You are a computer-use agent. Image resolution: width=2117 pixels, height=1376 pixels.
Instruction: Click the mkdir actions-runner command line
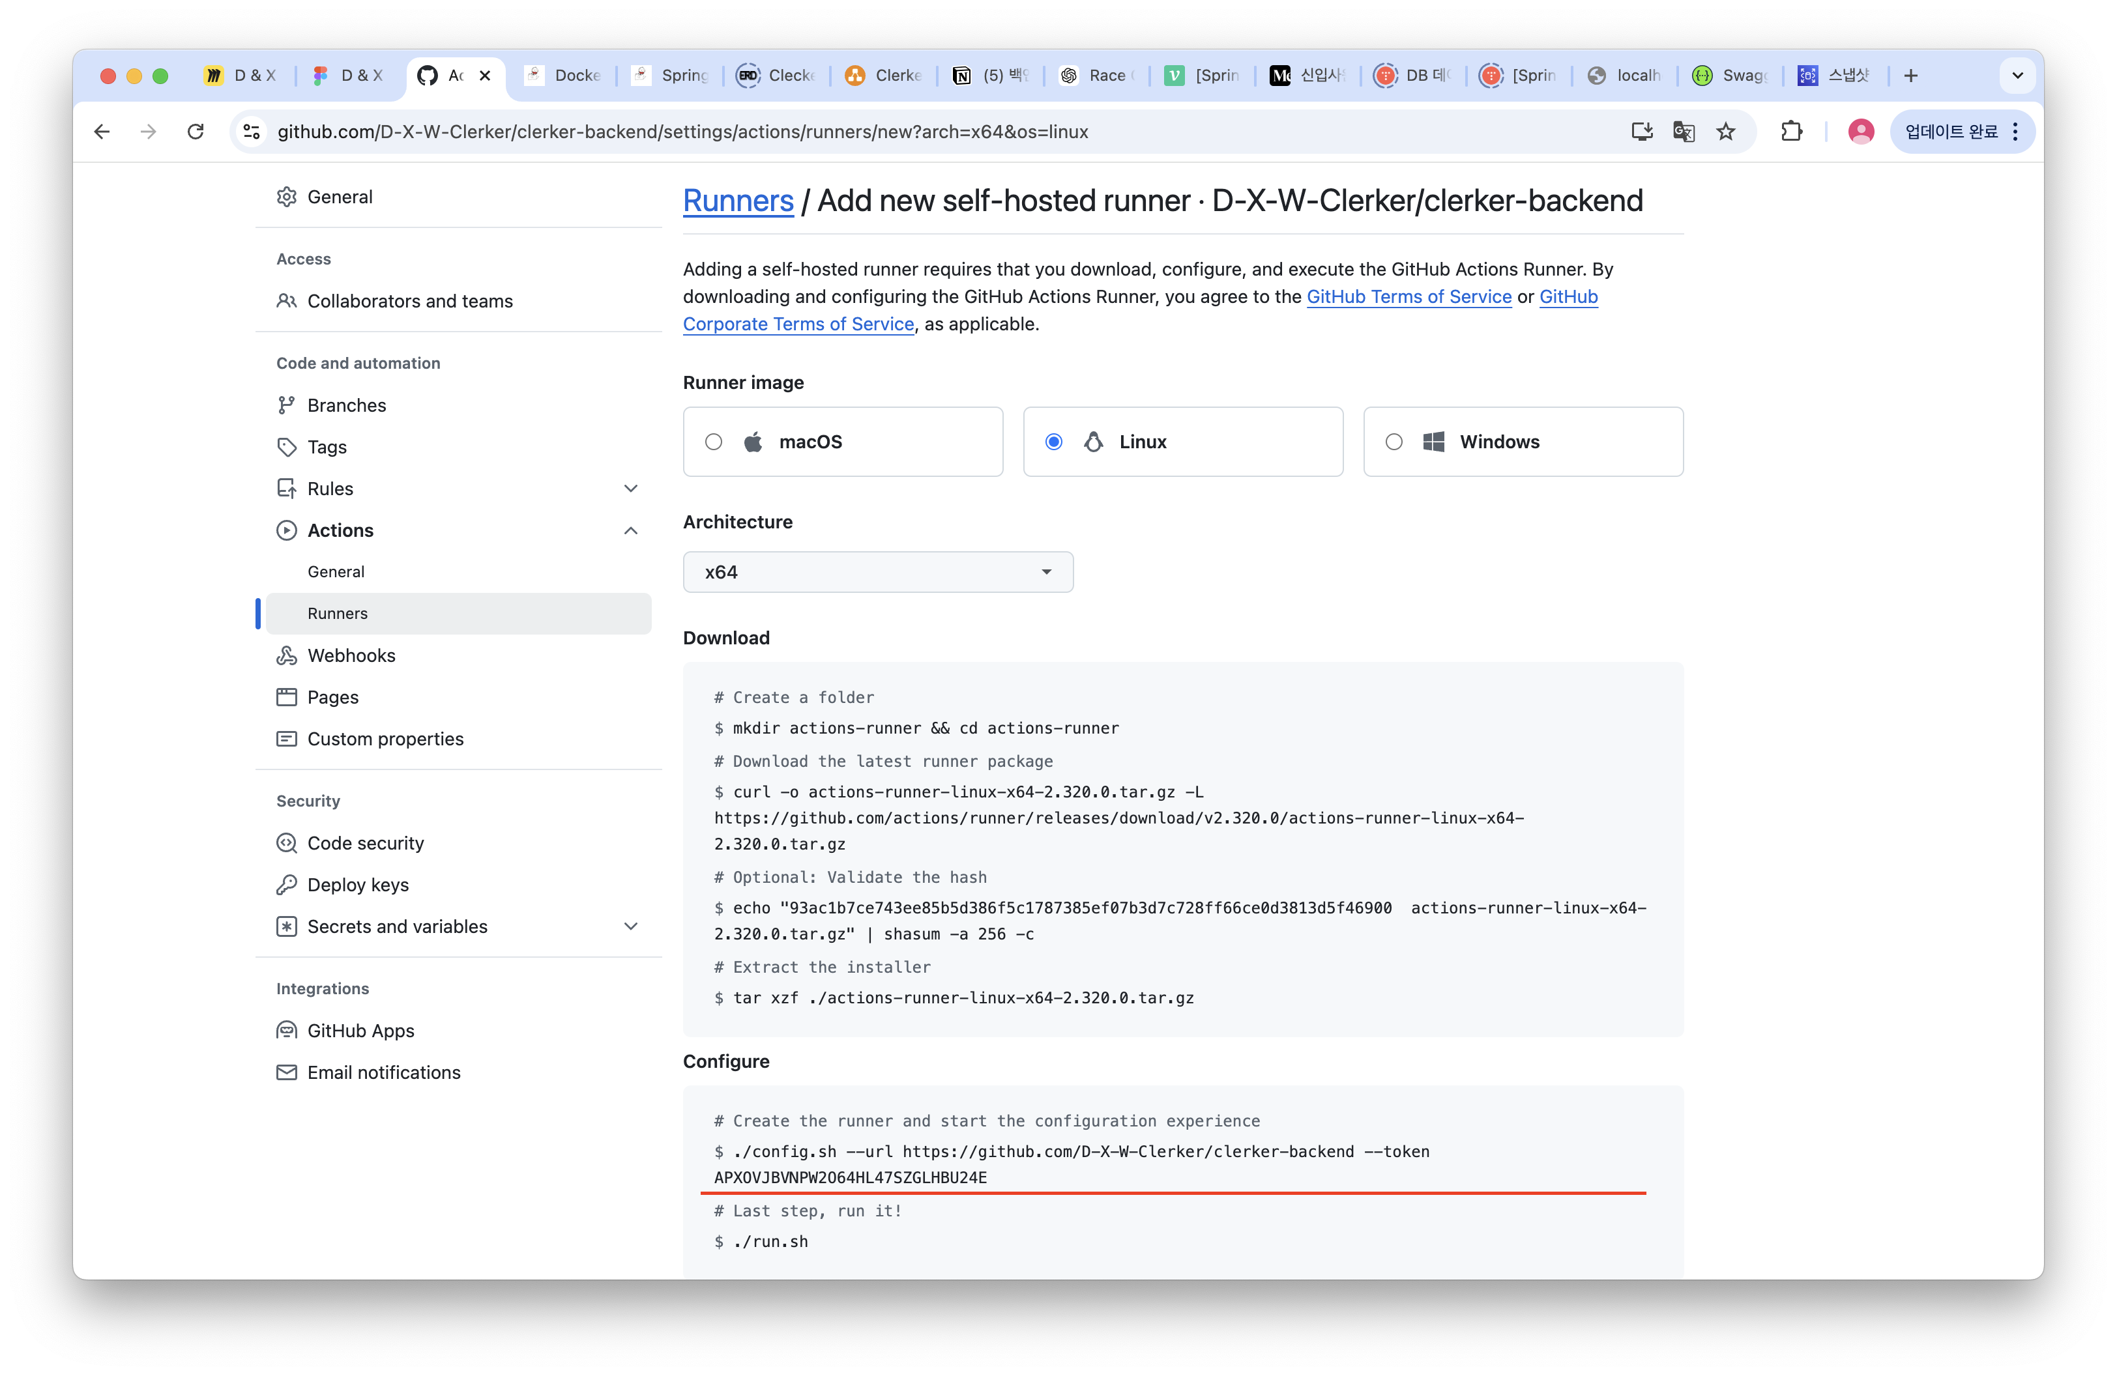coord(916,729)
